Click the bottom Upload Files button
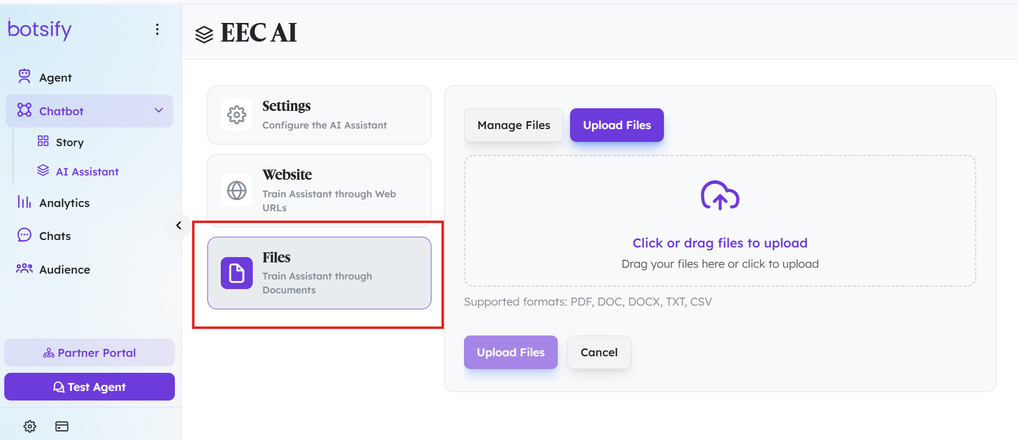This screenshot has height=440, width=1018. coord(511,353)
